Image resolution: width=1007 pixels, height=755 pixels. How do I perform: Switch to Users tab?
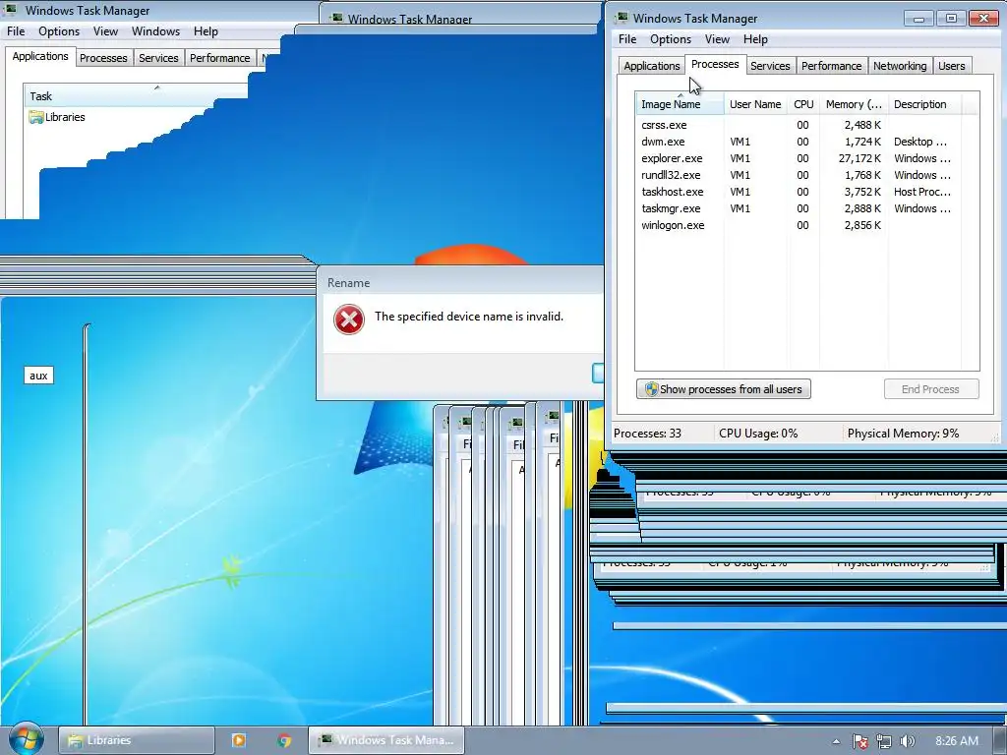click(951, 66)
